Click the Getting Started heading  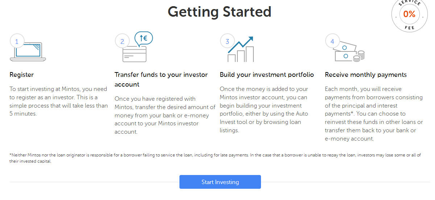219,12
